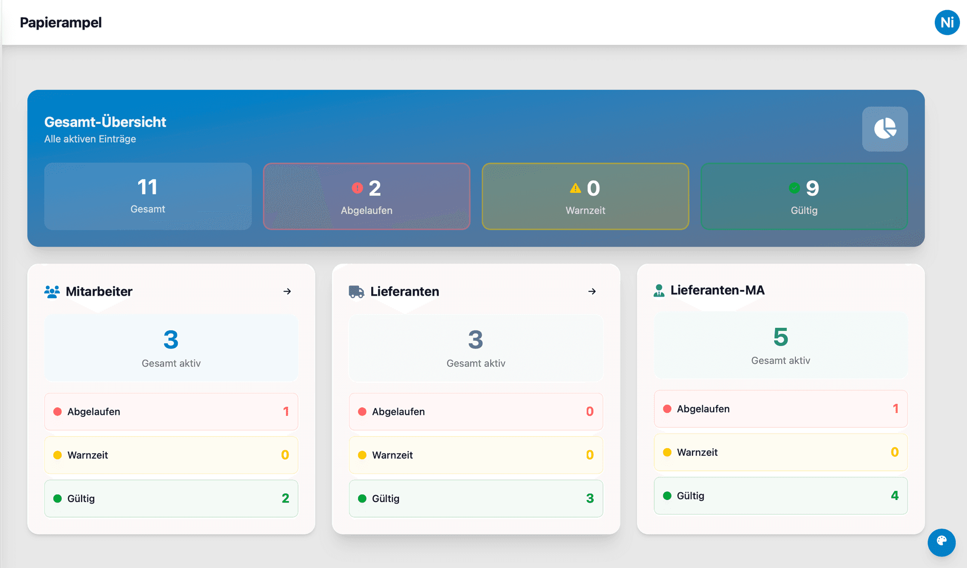This screenshot has height=568, width=967.
Task: Click the Lieferanten-MA person icon
Action: click(x=658, y=290)
